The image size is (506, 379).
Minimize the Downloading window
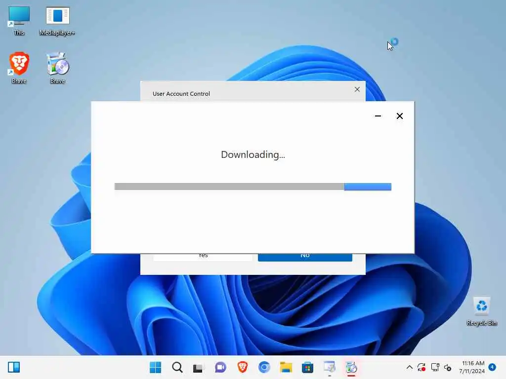pyautogui.click(x=378, y=116)
